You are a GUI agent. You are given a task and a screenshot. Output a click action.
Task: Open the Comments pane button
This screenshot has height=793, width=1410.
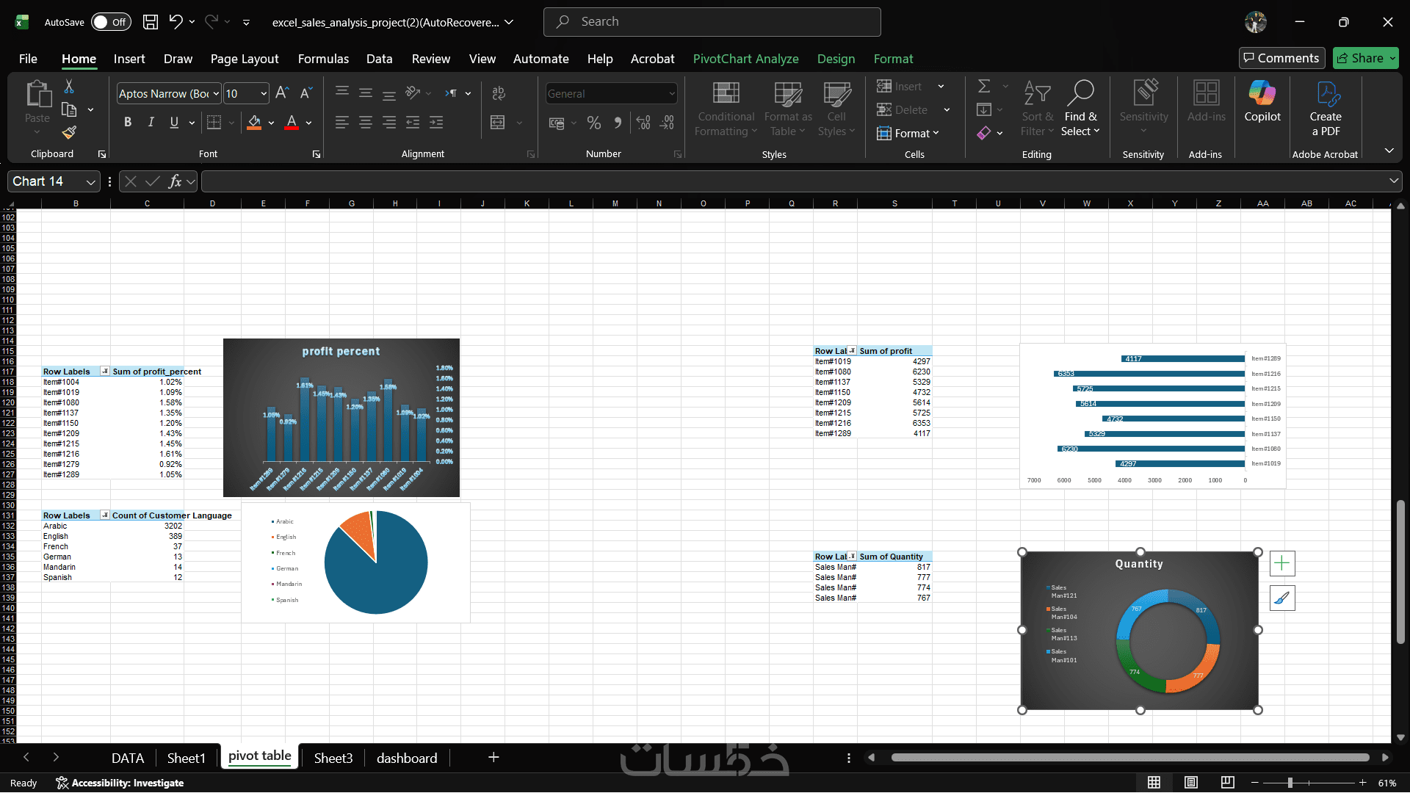coord(1281,58)
